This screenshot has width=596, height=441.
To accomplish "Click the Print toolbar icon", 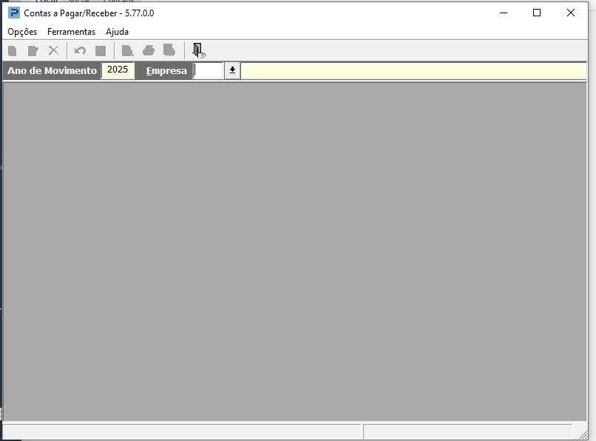I will (149, 50).
